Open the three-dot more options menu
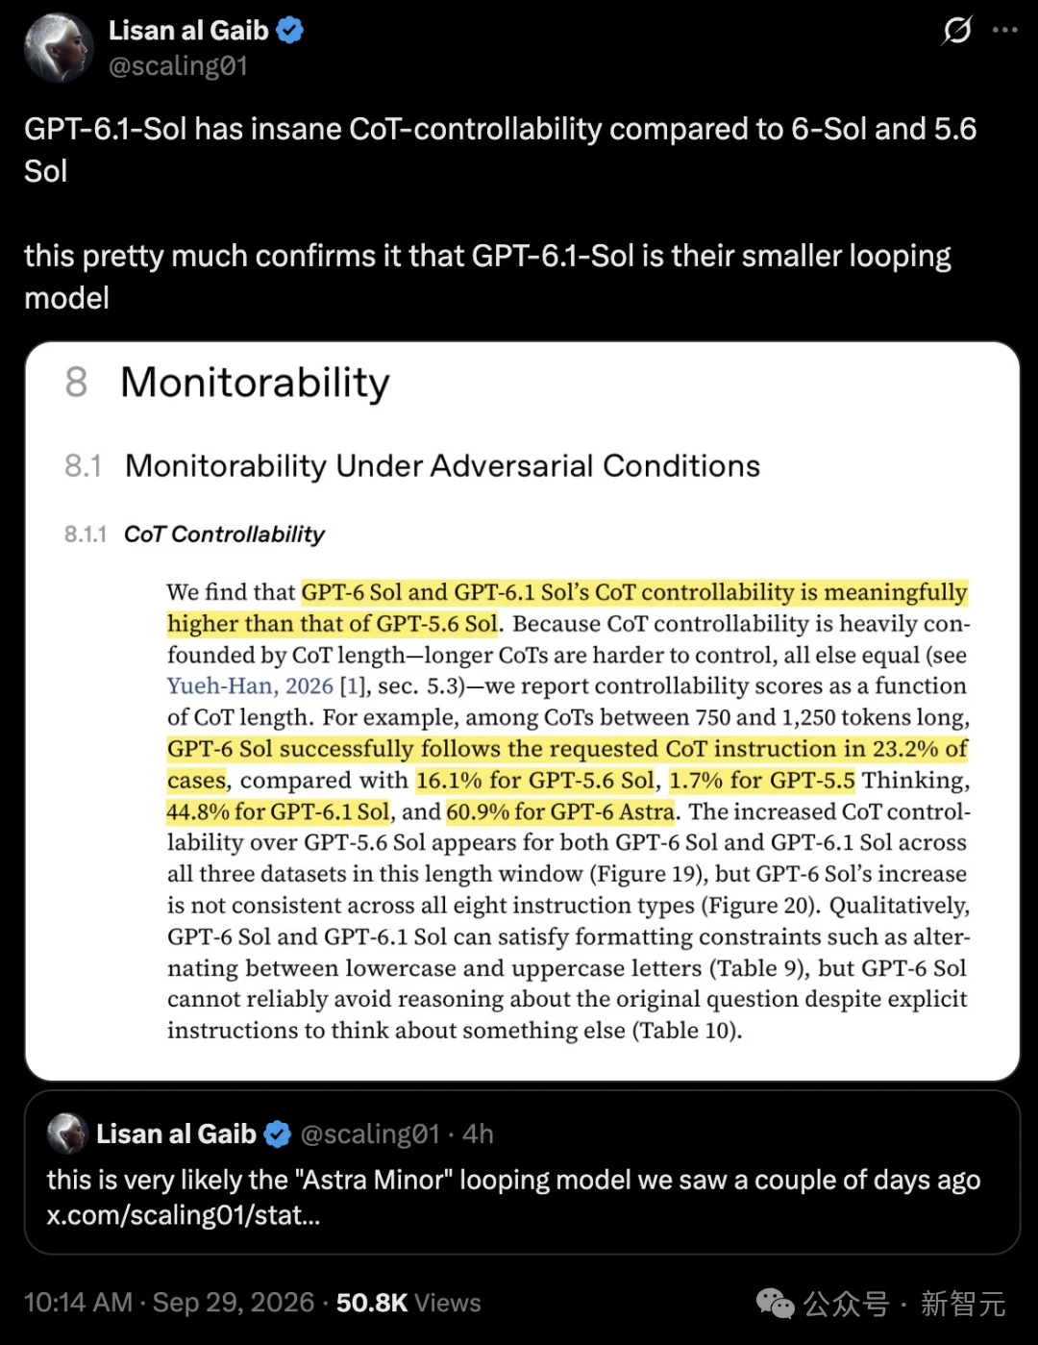 tap(1005, 31)
